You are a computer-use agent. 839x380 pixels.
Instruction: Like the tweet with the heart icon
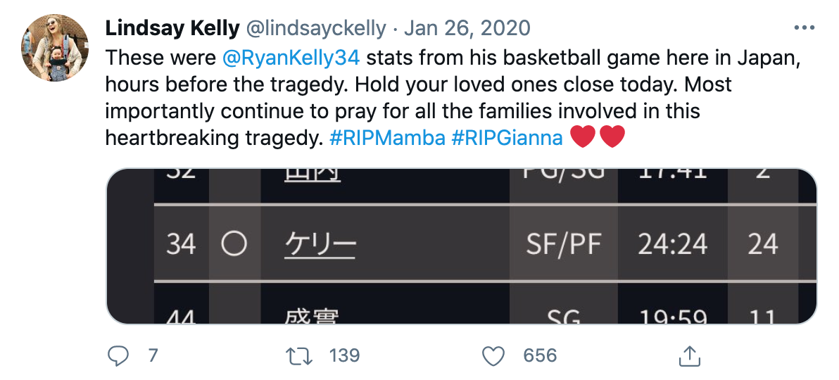[494, 356]
